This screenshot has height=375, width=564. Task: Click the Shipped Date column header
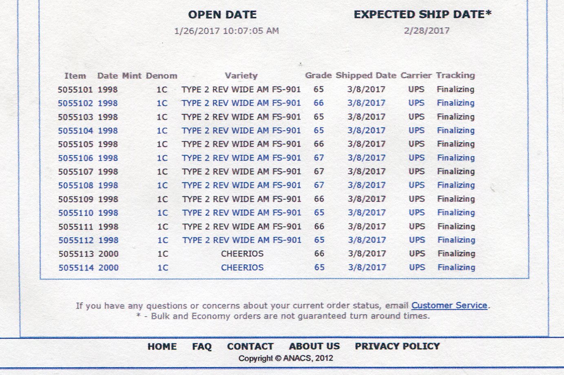[366, 75]
